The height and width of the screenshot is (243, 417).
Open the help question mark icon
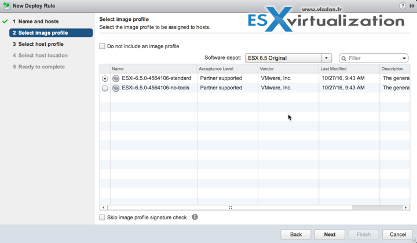(x=403, y=6)
